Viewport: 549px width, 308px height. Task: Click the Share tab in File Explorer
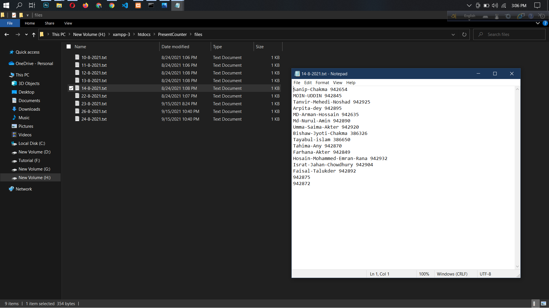(x=49, y=23)
